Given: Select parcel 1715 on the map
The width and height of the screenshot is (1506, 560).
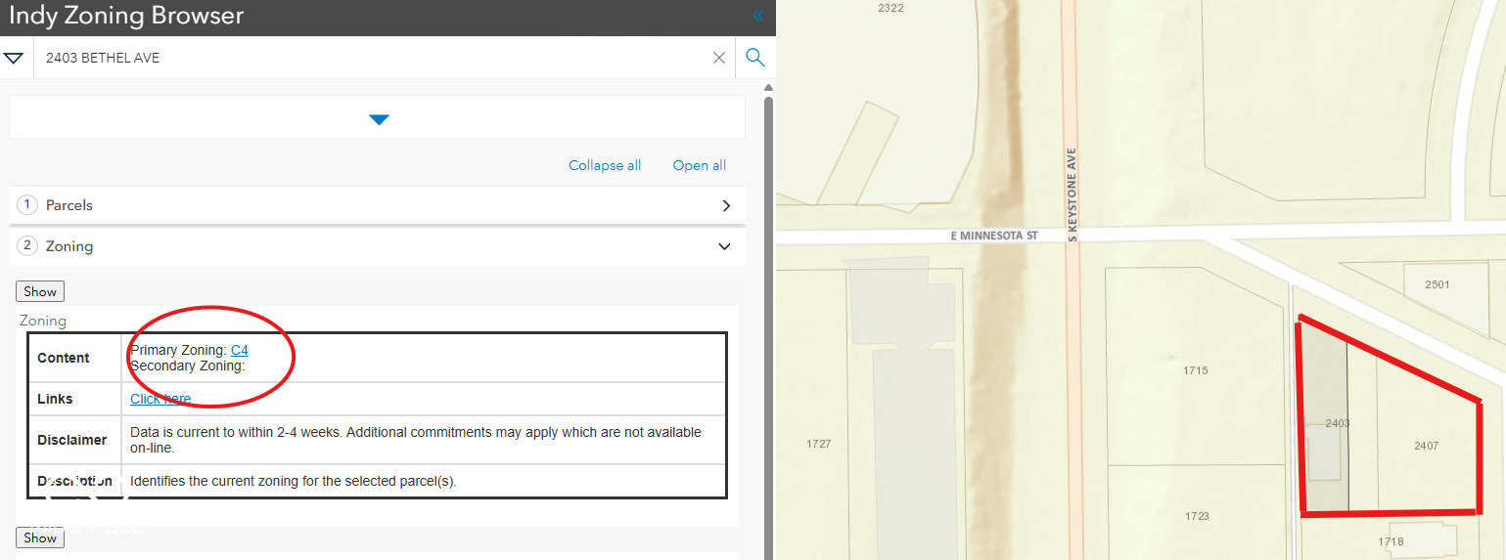Looking at the screenshot, I should [1195, 370].
